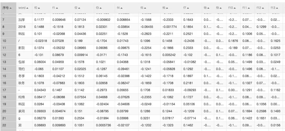Image resolution: width=285 pixels, height=131 pixels.
Task: Sort by f0 using its arrow icon
Action: [39, 8]
